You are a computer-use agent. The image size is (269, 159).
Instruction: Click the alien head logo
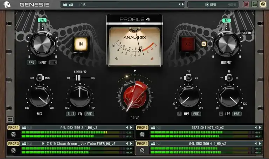[7, 5]
